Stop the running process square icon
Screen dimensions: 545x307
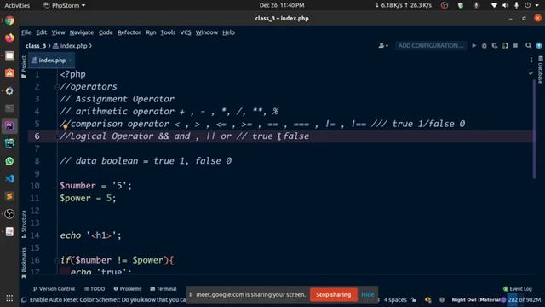tap(515, 45)
